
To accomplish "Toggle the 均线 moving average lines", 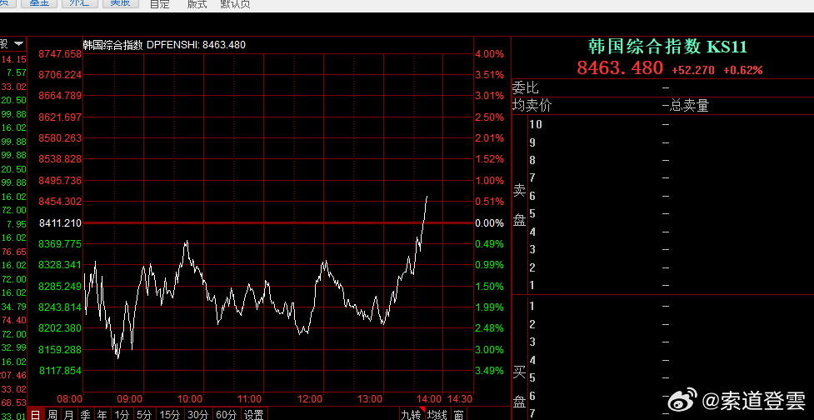I will coord(437,414).
